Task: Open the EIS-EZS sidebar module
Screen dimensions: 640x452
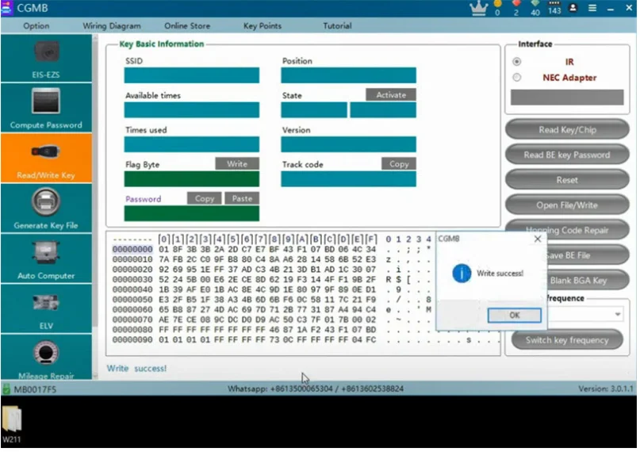Action: coord(46,59)
